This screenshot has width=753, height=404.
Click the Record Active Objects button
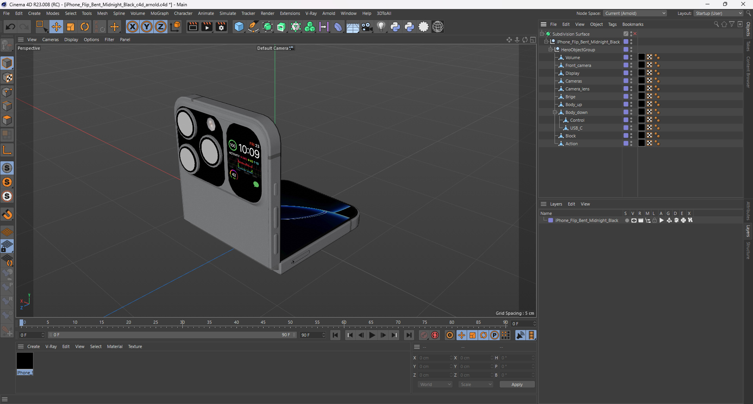click(424, 335)
